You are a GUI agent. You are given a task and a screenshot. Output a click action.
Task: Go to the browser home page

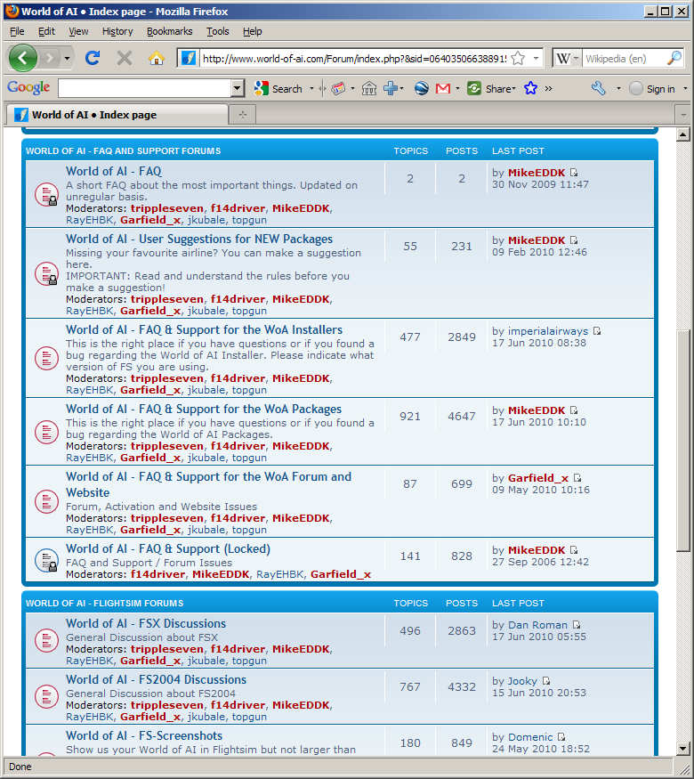156,58
